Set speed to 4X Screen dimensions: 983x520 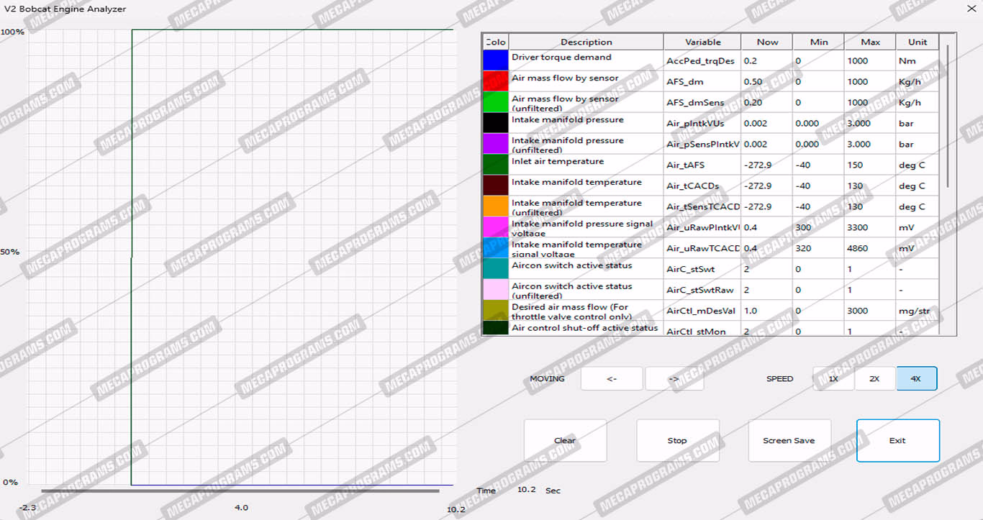pyautogui.click(x=916, y=378)
